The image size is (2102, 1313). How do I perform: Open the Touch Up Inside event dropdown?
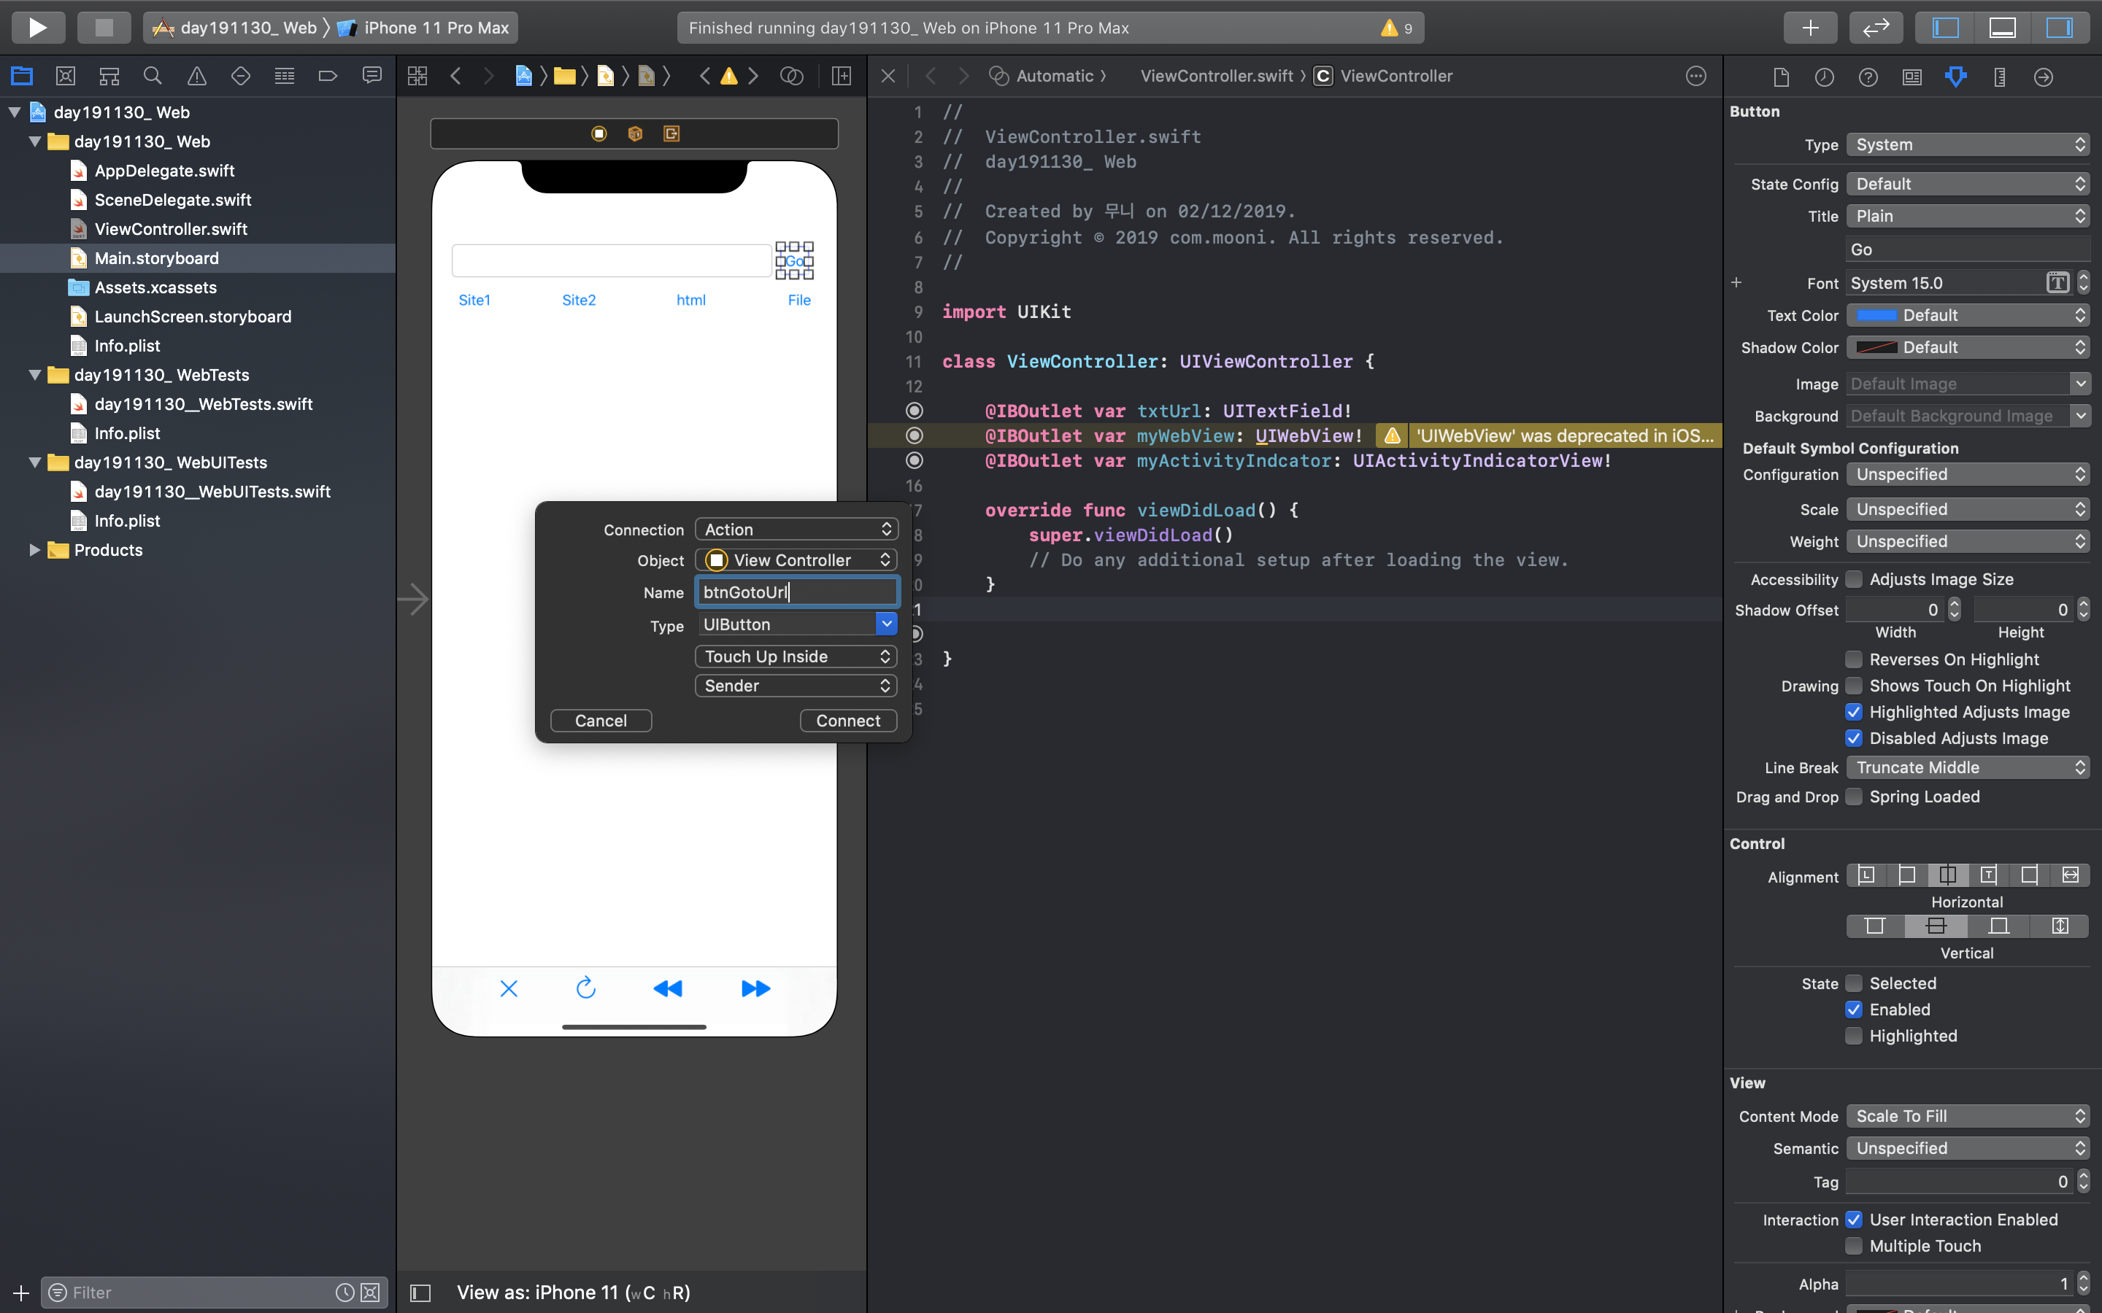pyautogui.click(x=796, y=656)
